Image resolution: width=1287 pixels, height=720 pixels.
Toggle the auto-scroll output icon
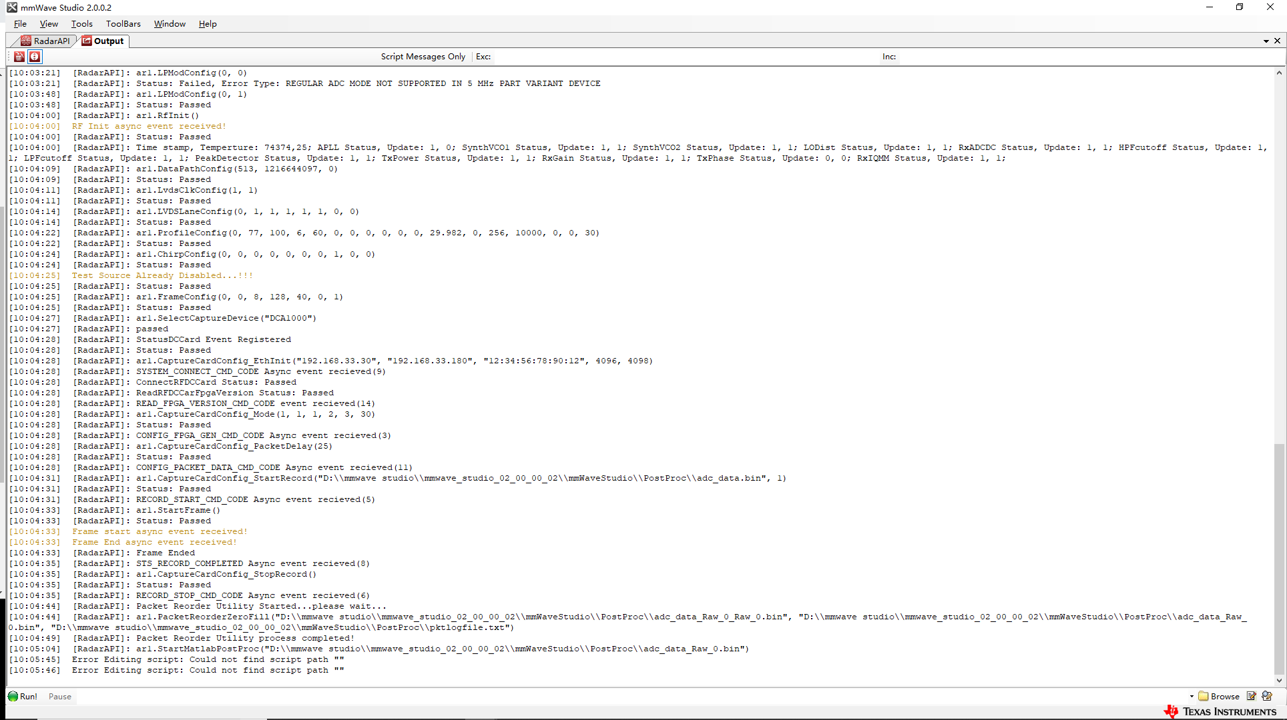35,57
